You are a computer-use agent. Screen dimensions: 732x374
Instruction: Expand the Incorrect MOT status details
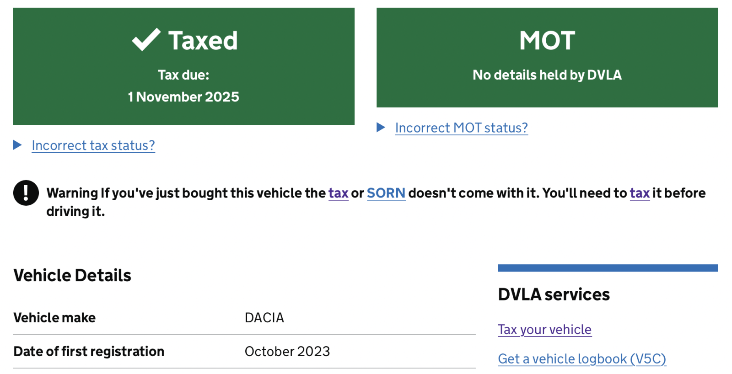click(461, 128)
